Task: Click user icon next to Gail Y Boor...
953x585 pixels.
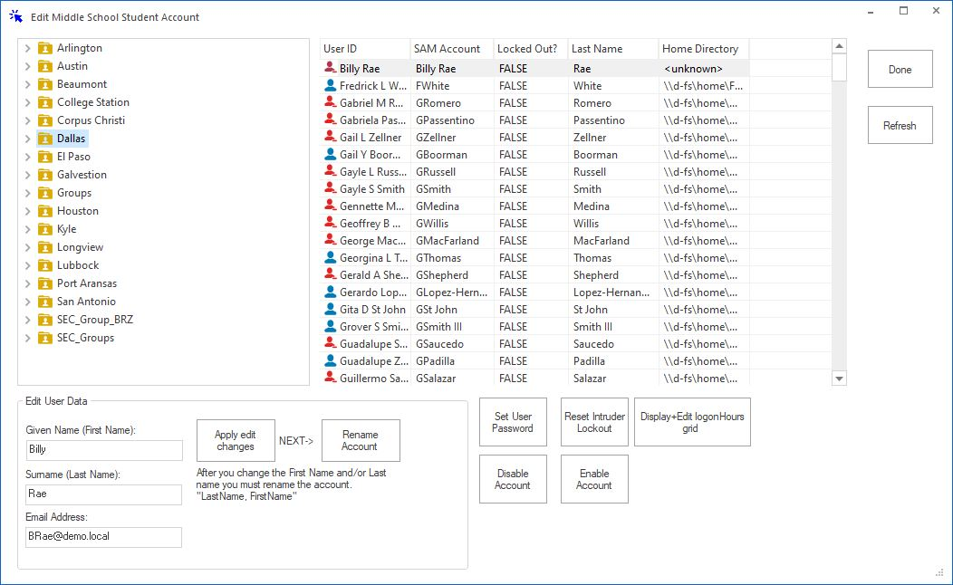Action: coord(330,155)
